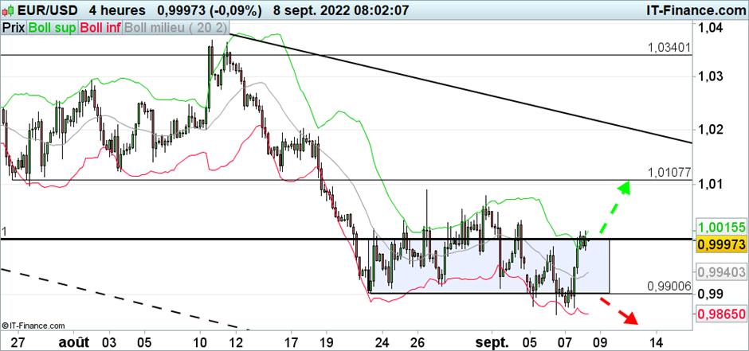Select the yellow 0,99973 current price tag
This screenshot has width=749, height=351.
point(720,244)
